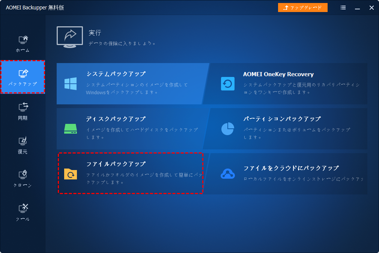Viewport: 379px width, 253px height.
Task: Click the ホーム label in sidebar
Action: click(23, 50)
